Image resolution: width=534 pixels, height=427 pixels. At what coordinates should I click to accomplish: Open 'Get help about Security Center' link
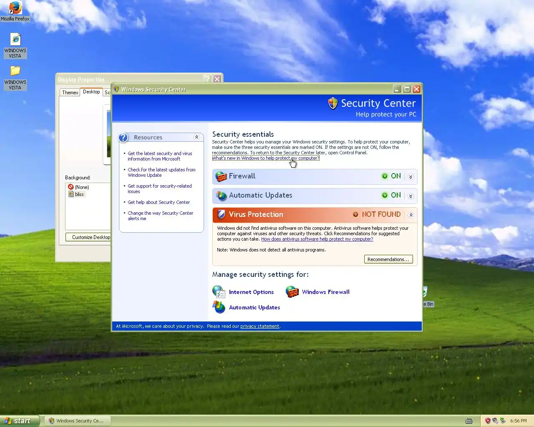tap(159, 202)
